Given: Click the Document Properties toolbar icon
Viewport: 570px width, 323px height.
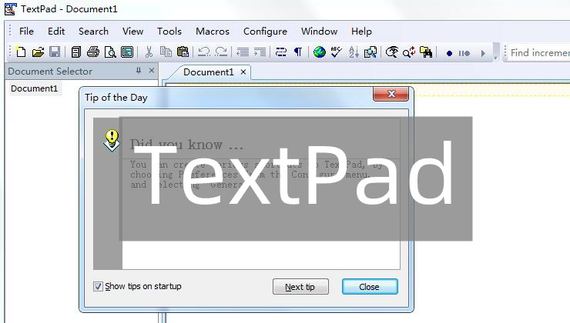Looking at the screenshot, I should pyautogui.click(x=127, y=52).
